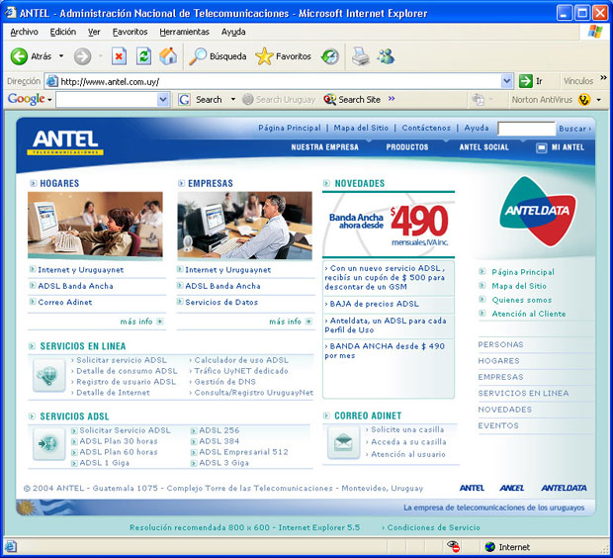This screenshot has height=558, width=613.
Task: Click the Solicite una casilla link
Action: [x=405, y=429]
